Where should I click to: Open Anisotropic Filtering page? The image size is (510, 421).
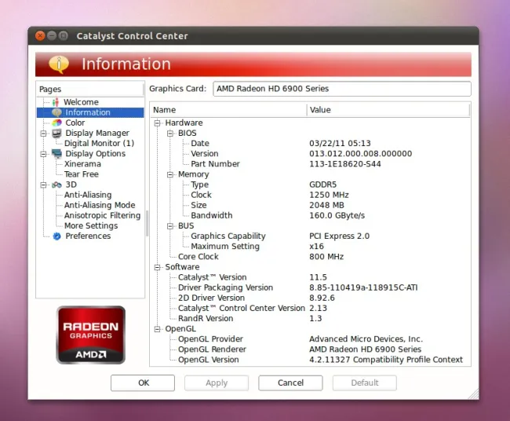coord(103,215)
